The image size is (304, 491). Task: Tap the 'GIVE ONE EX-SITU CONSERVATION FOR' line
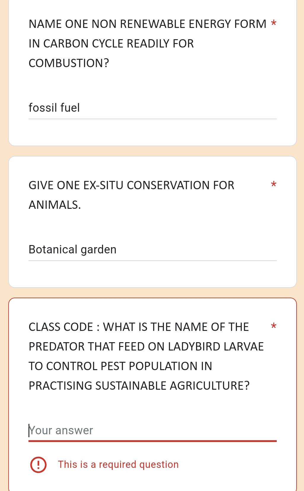(131, 185)
